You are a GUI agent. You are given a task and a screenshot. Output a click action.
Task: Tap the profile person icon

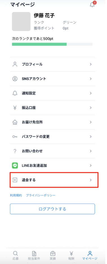(x=15, y=64)
